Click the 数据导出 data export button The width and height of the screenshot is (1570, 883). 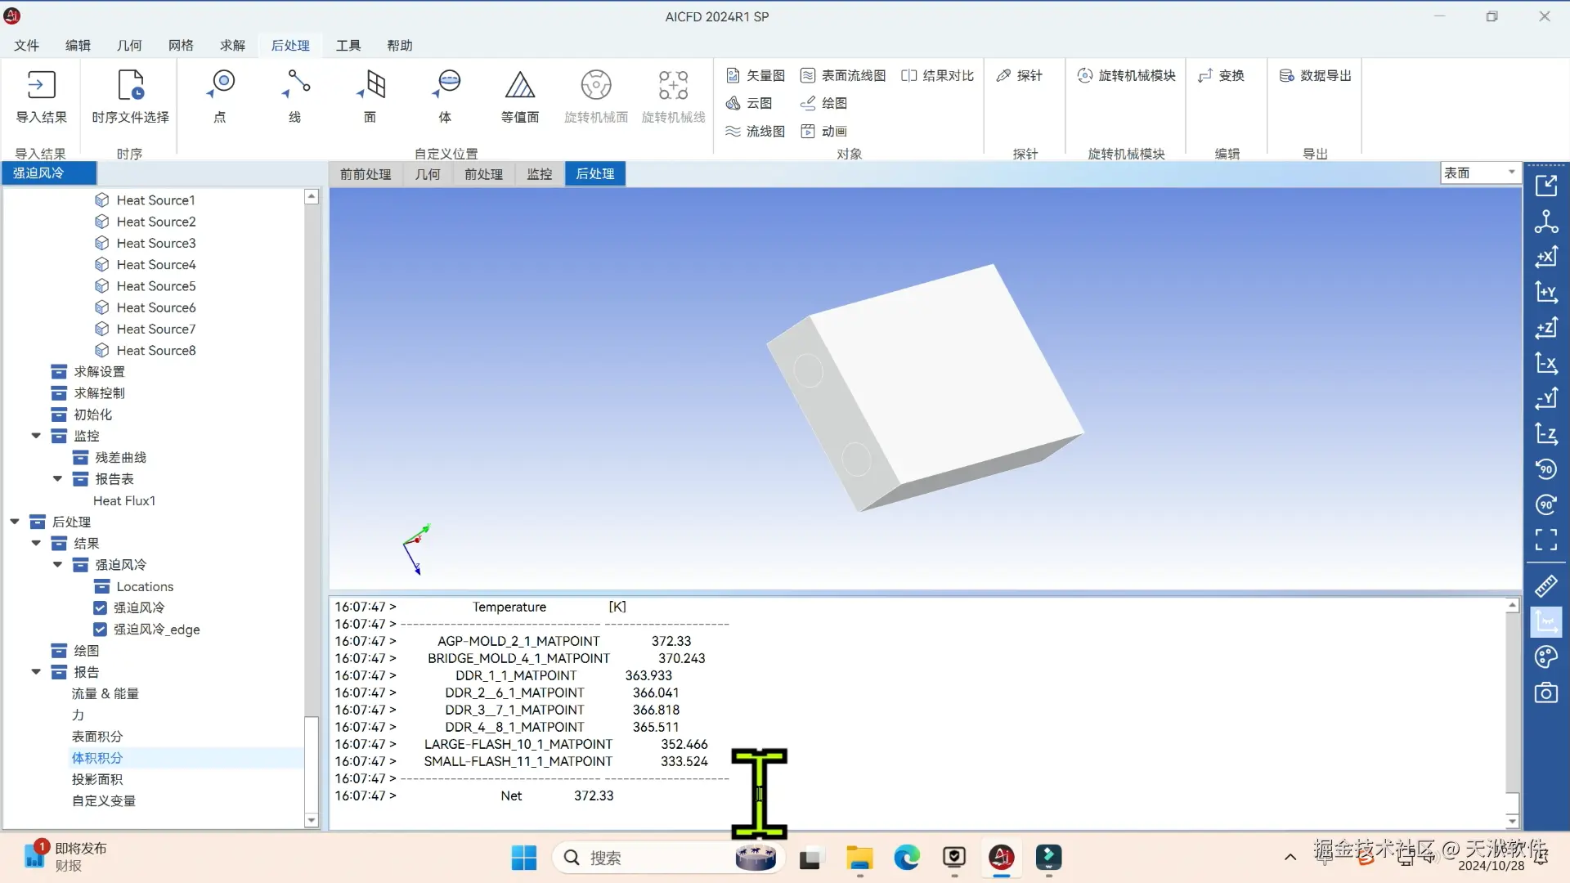[1315, 75]
